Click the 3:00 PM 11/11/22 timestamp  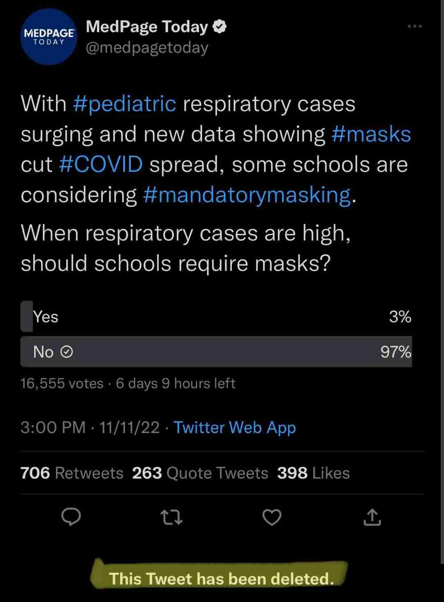pyautogui.click(x=90, y=427)
